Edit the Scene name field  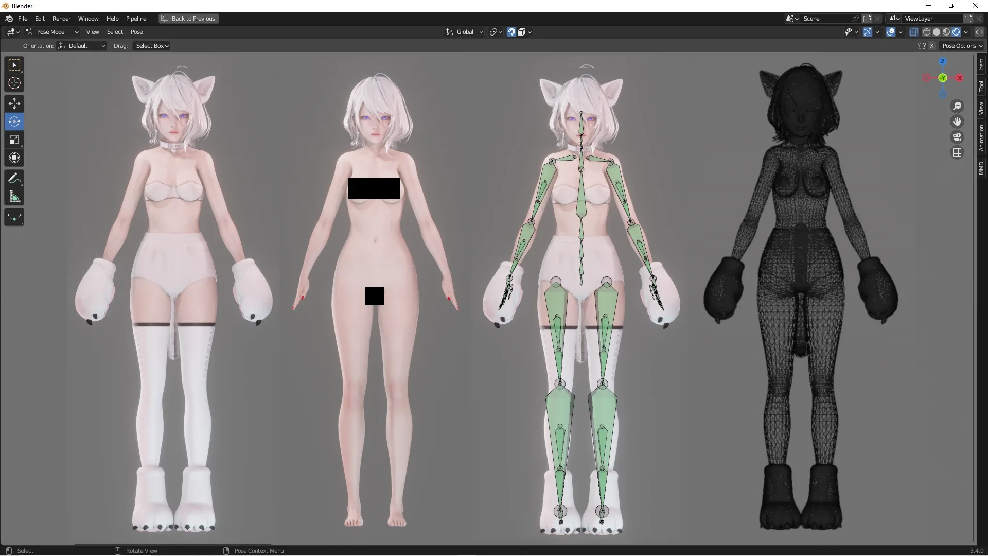(x=826, y=19)
